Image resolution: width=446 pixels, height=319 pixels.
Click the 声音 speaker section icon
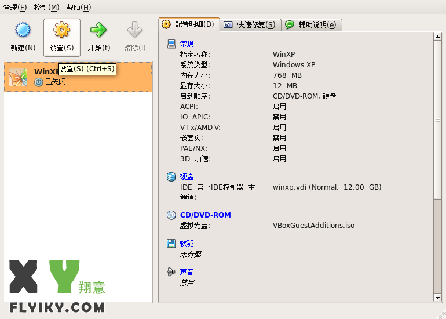click(171, 272)
